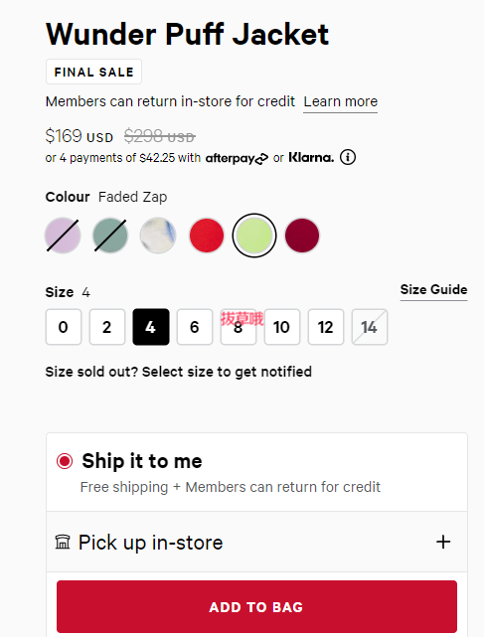Select the Faded Zap lime swatch
The image size is (484, 637).
pos(254,236)
